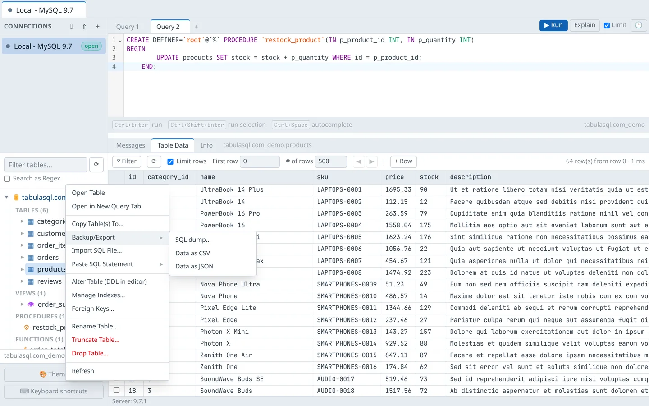Run the query with Run button
The image size is (649, 406).
(x=553, y=25)
